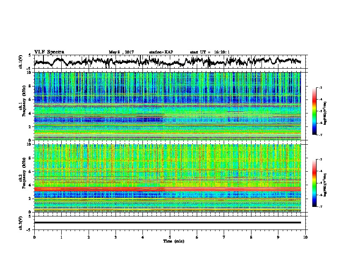Click the 'start UT = 16:20:1' header text
Image resolution: width=344 pixels, height=266 pixels.
[210, 52]
